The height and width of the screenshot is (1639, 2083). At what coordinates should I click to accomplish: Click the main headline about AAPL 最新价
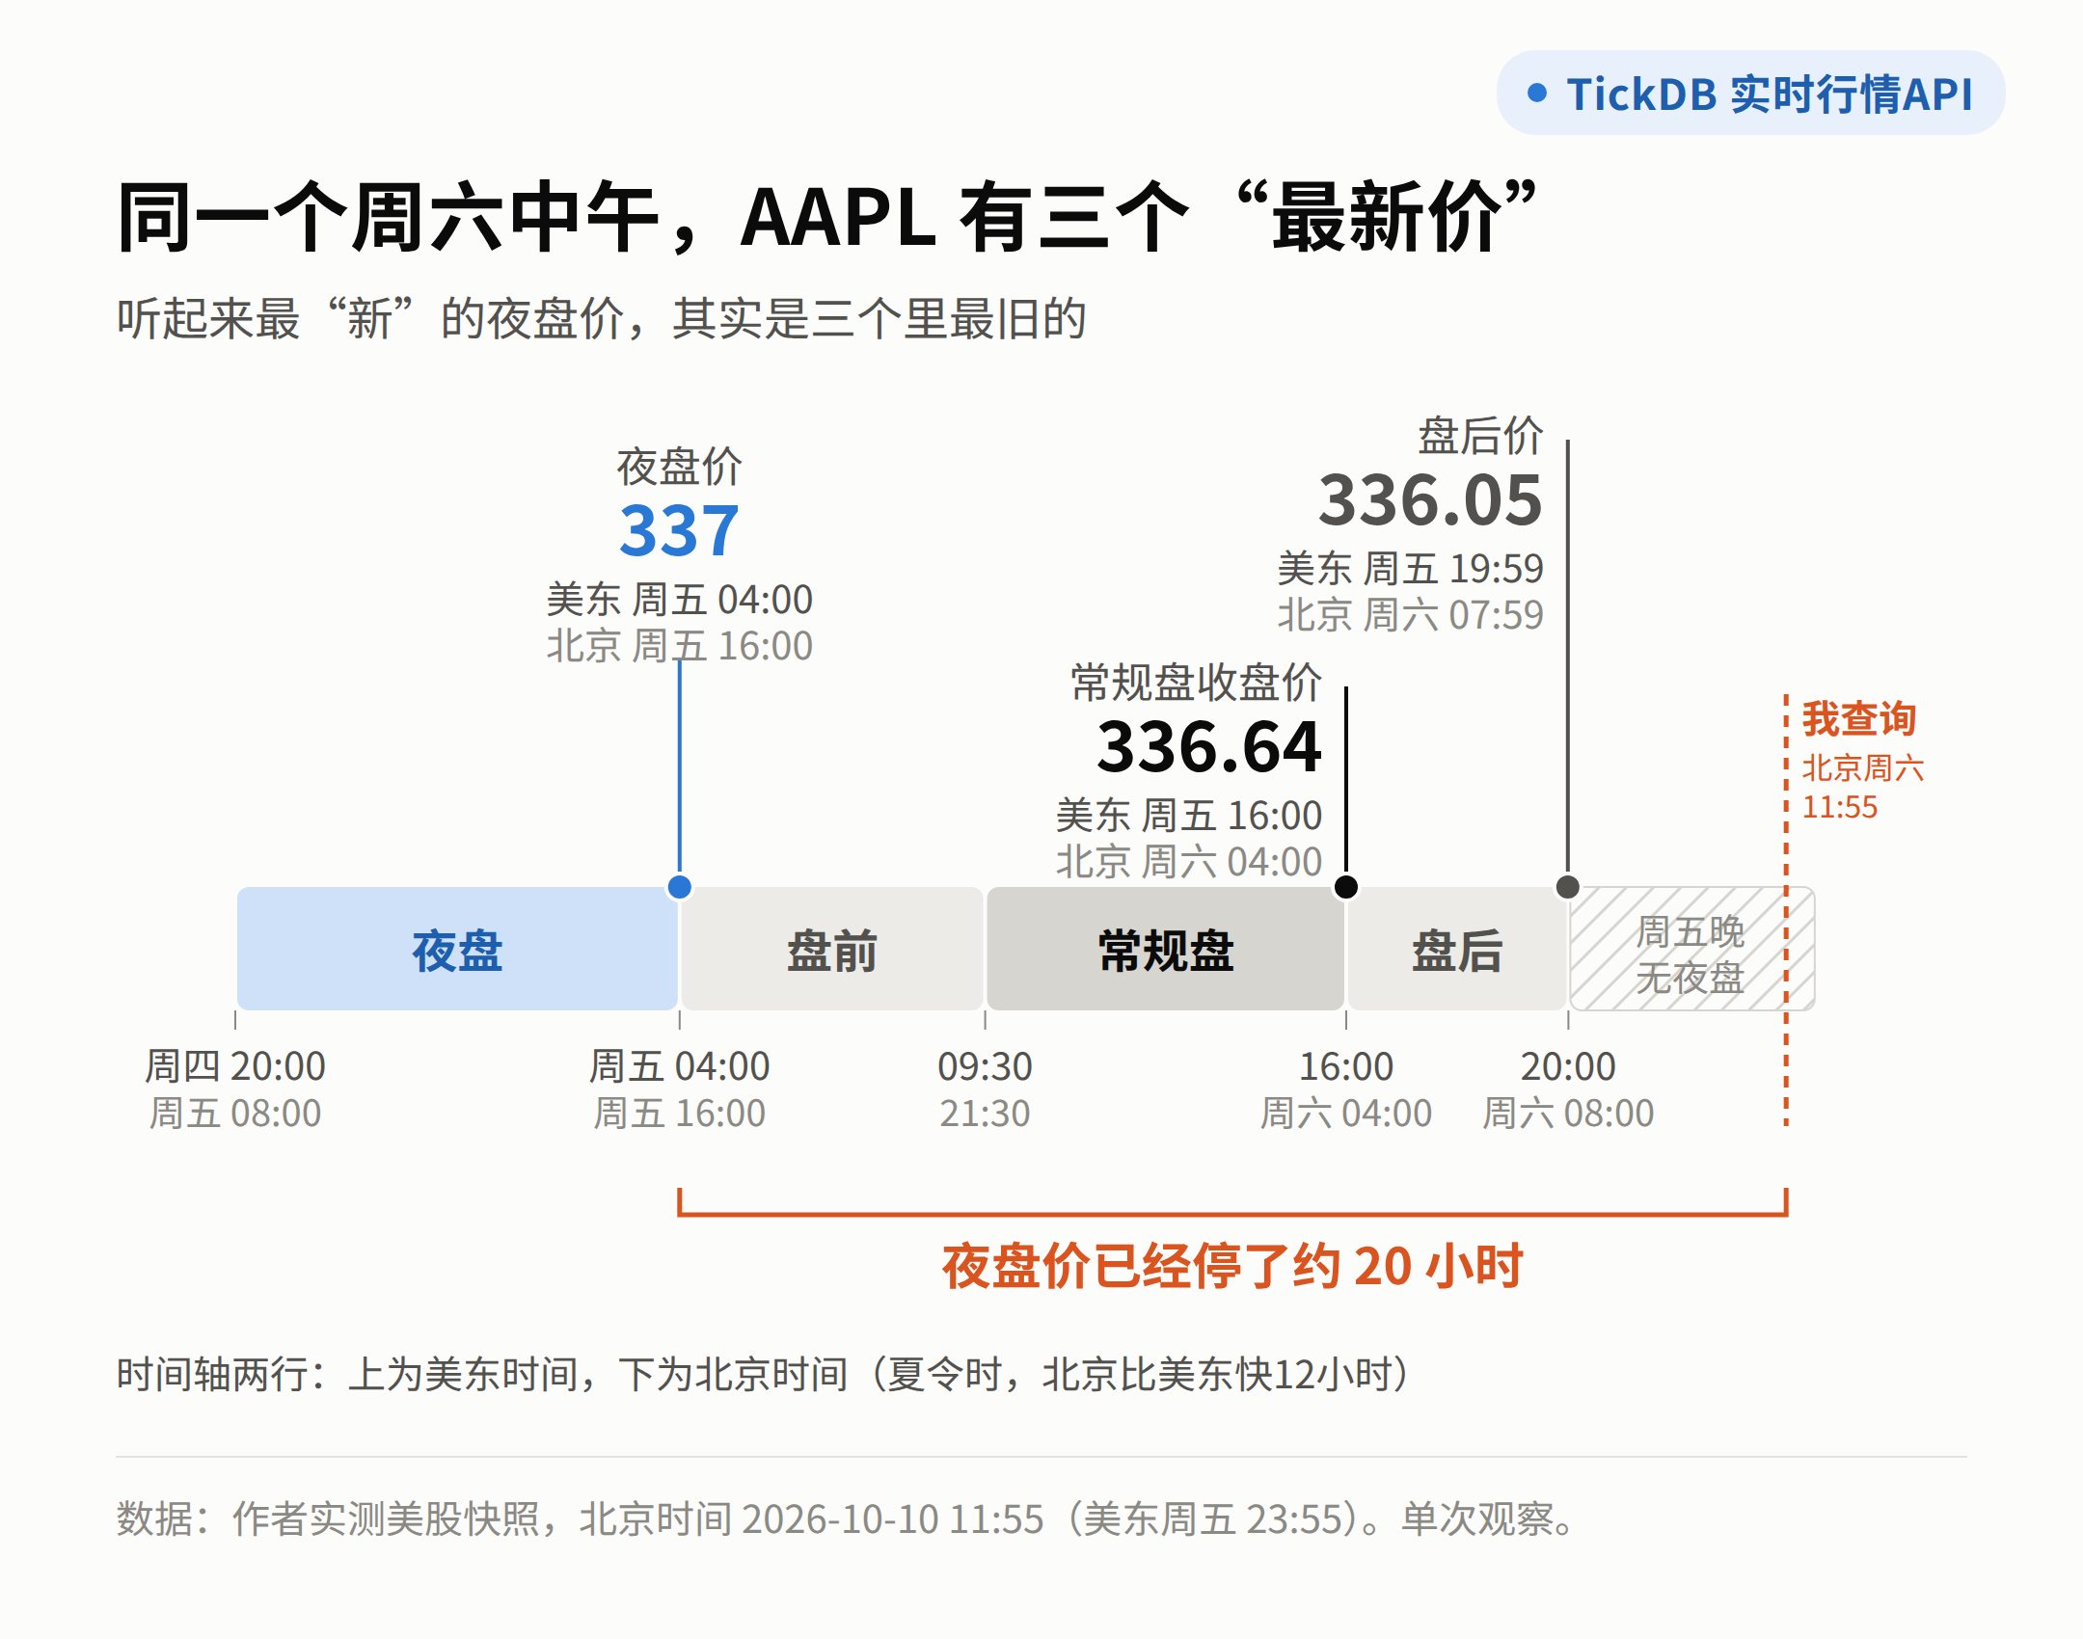827,218
